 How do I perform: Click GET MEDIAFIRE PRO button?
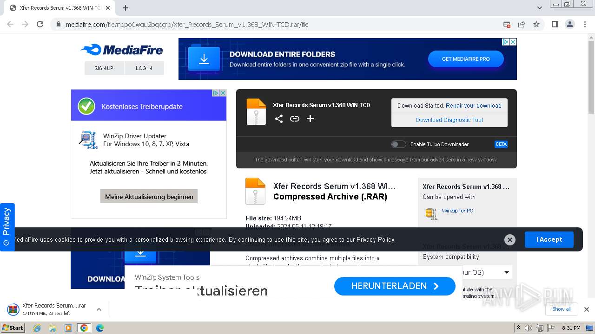[466, 59]
